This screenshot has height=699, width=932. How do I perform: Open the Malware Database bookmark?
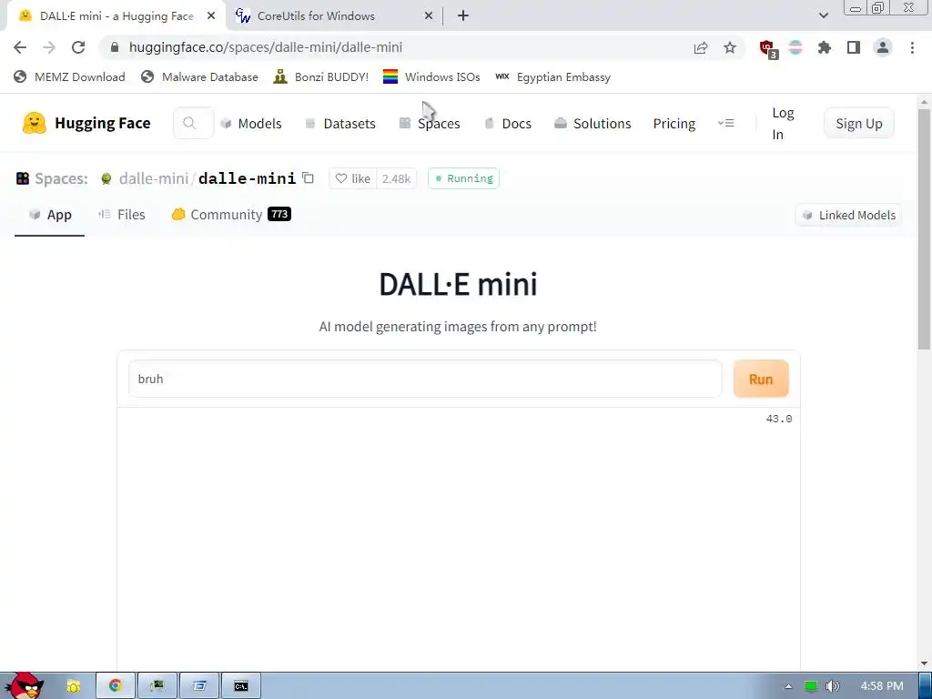[199, 76]
